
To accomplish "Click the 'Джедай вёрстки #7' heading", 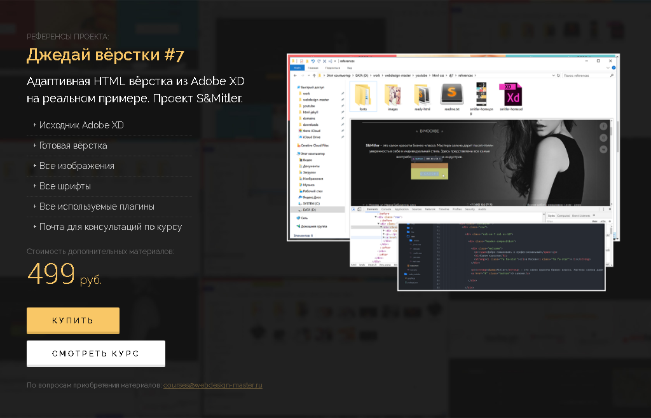I will click(106, 55).
